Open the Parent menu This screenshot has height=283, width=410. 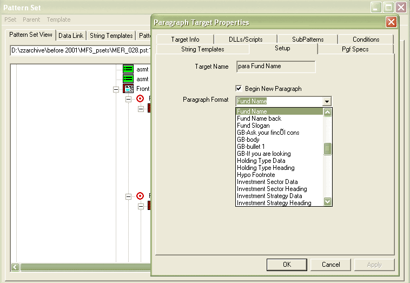coord(31,19)
